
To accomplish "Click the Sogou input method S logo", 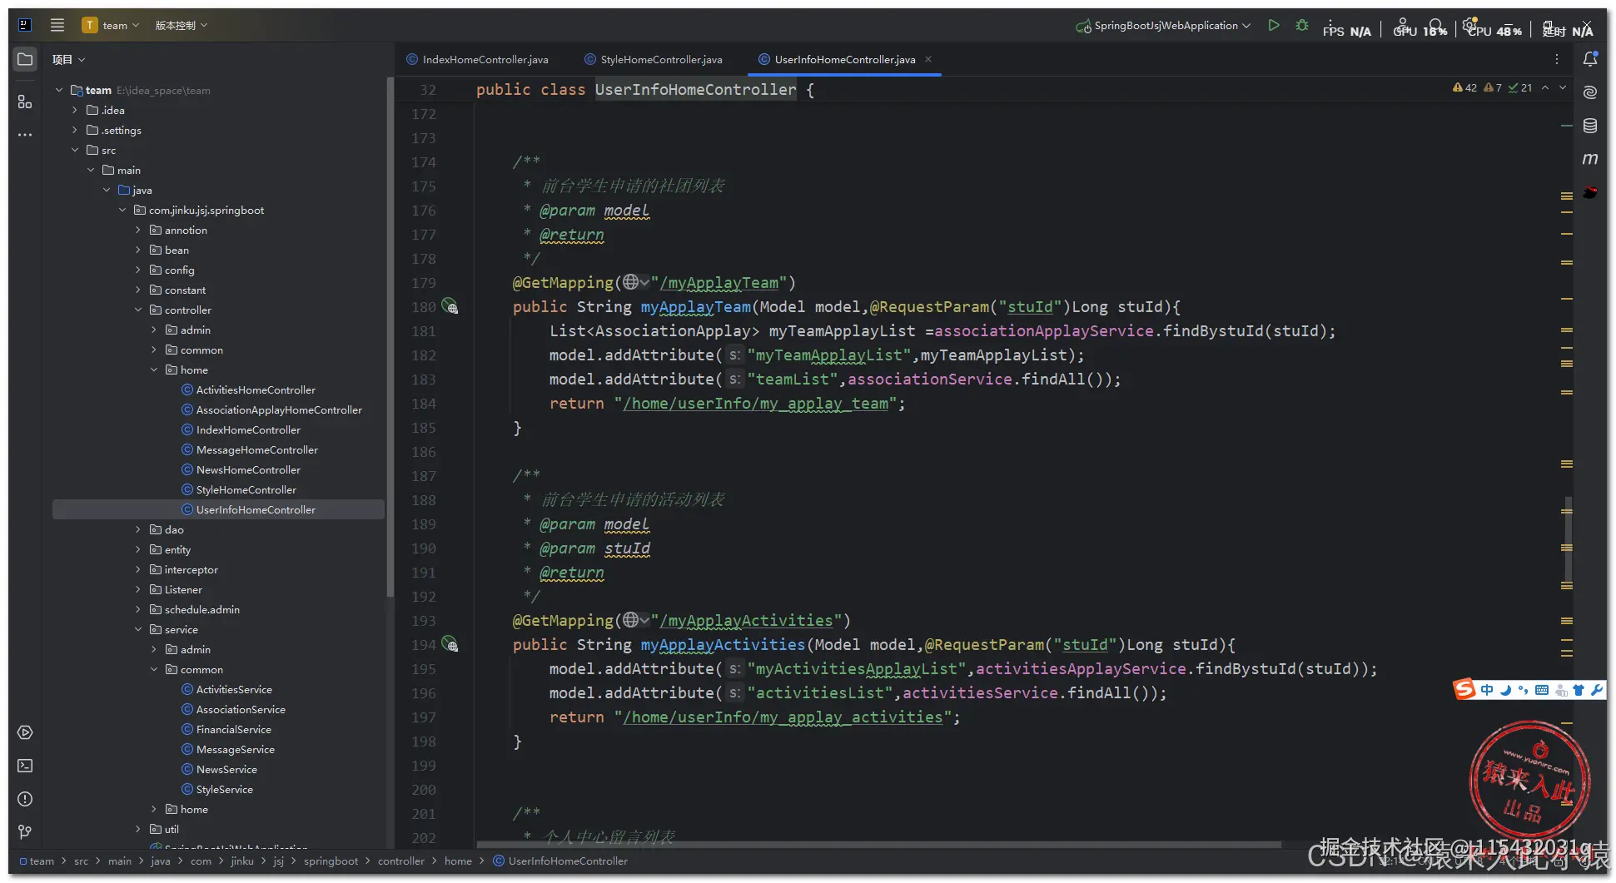I will 1464,689.
